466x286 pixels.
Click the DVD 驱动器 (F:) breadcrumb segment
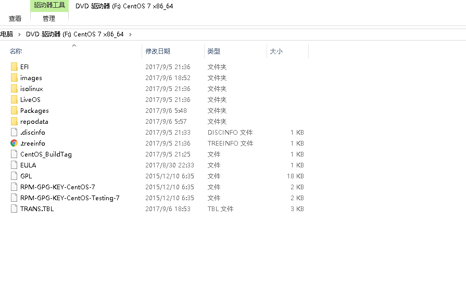click(x=75, y=34)
